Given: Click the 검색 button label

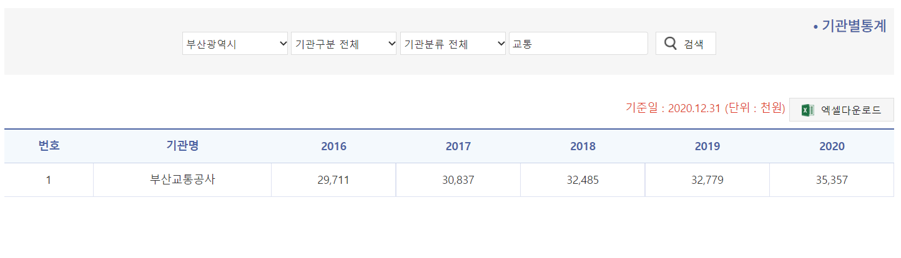Looking at the screenshot, I should 694,44.
